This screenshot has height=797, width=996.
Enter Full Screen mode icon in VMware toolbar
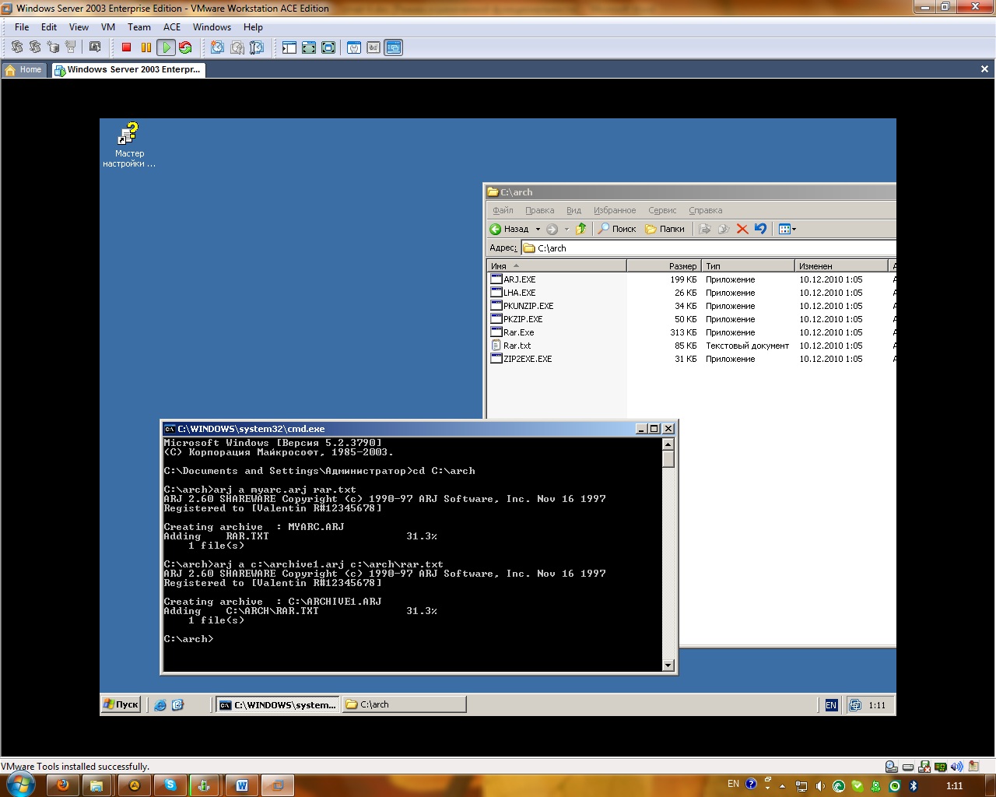click(328, 47)
